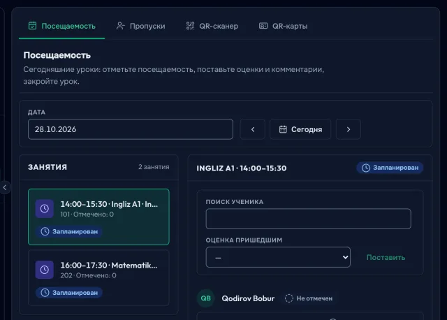The height and width of the screenshot is (320, 447).
Task: Apply the grade with Поставить button
Action: tap(386, 257)
